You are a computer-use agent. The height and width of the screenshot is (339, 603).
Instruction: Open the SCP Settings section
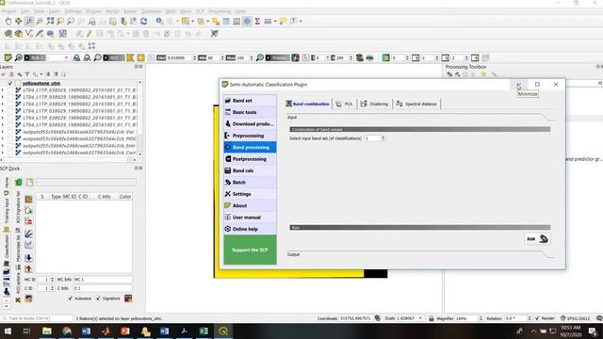(250, 194)
